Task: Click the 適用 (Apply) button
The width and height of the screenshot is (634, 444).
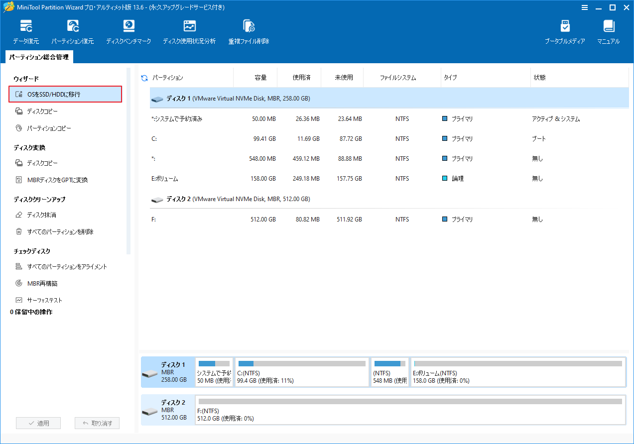Action: [x=38, y=423]
